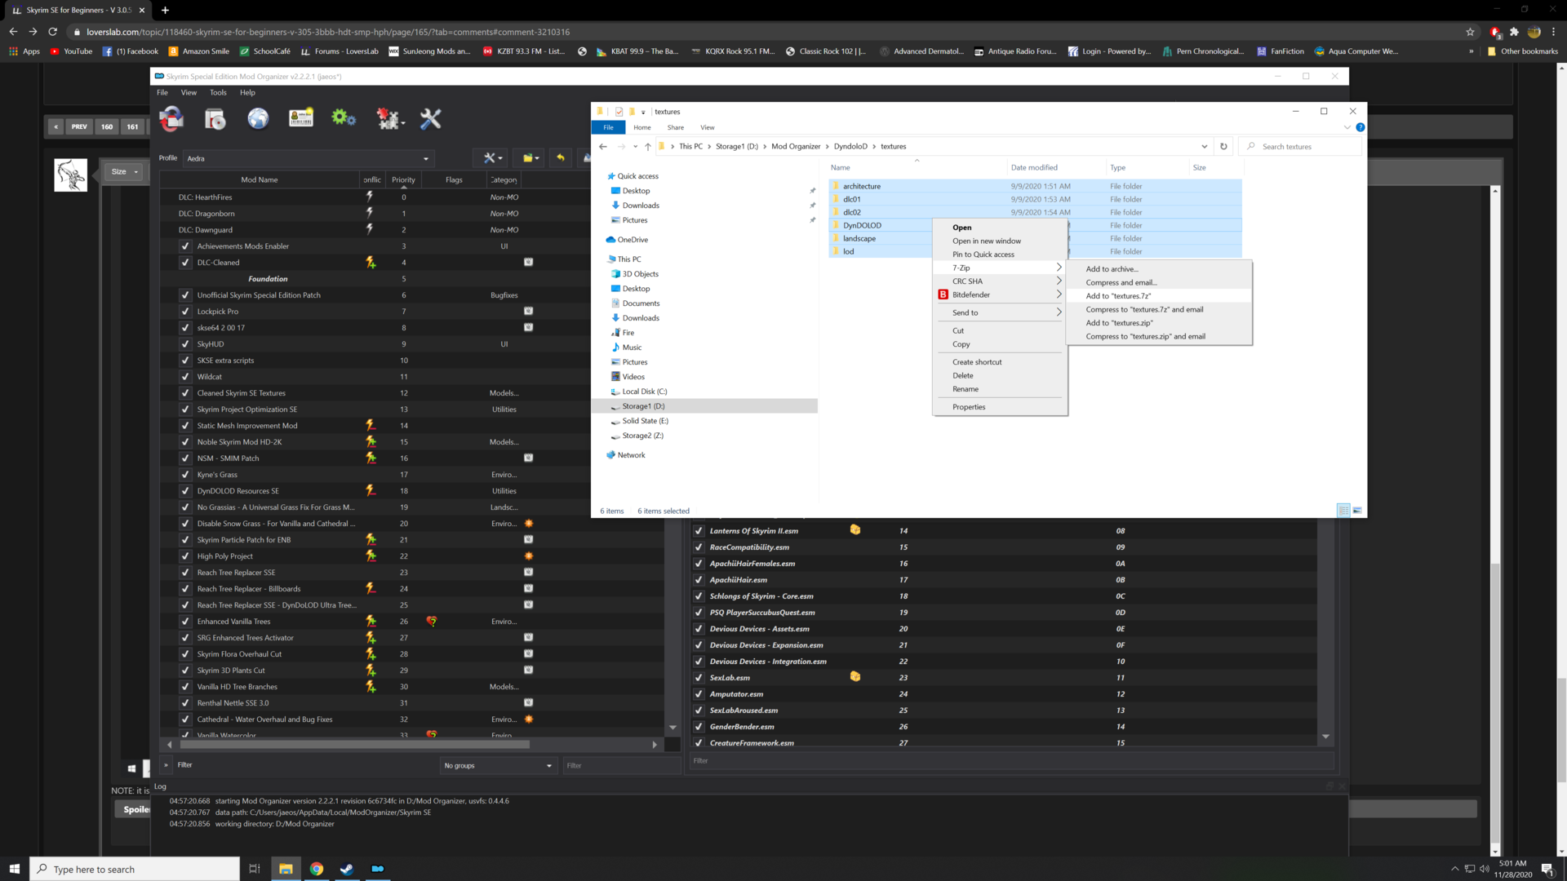Uncheck High Poly Project mod
Viewport: 1567px width, 881px height.
(x=185, y=556)
